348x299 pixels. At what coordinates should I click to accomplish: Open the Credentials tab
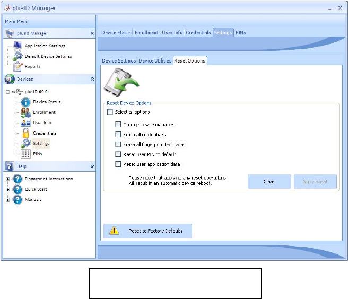[x=198, y=33]
